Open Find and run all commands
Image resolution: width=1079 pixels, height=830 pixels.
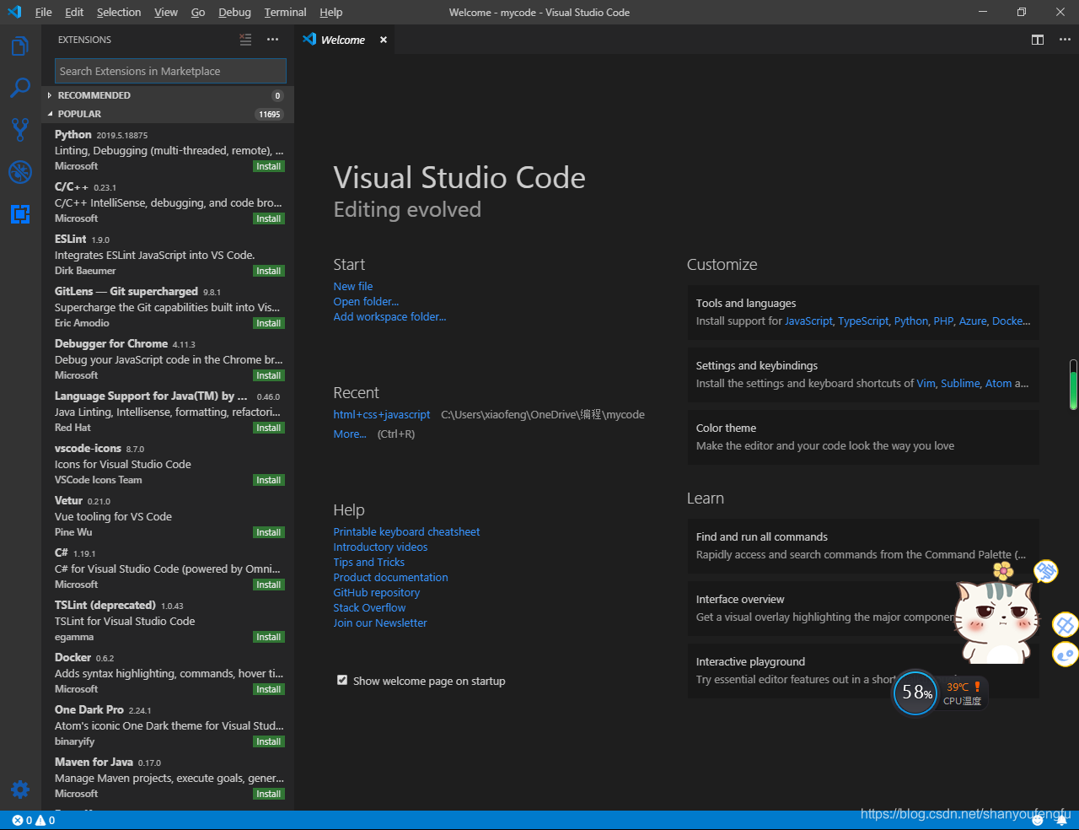pos(863,546)
